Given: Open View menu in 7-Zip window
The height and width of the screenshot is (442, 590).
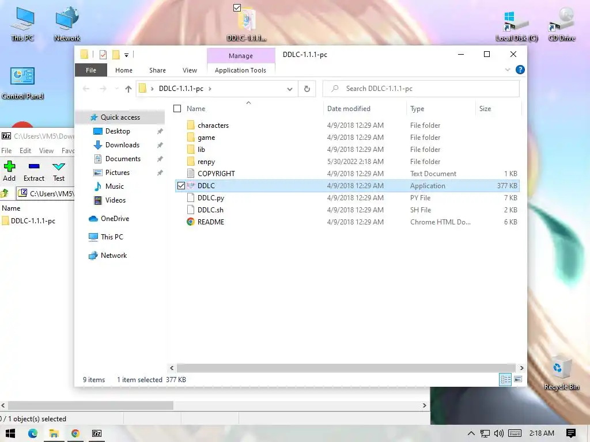Looking at the screenshot, I should (x=46, y=151).
